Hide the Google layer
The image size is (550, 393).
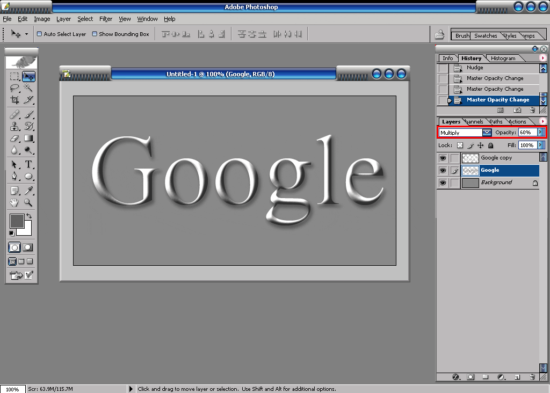coord(443,170)
